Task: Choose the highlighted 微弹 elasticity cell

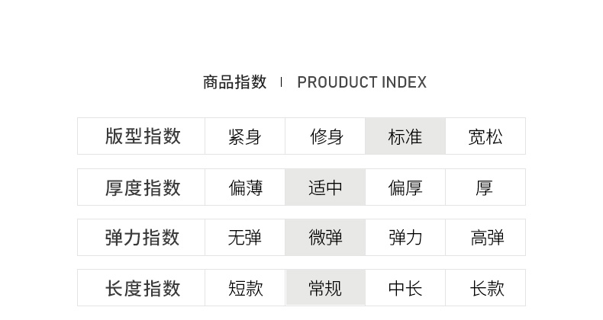Action: coord(326,238)
